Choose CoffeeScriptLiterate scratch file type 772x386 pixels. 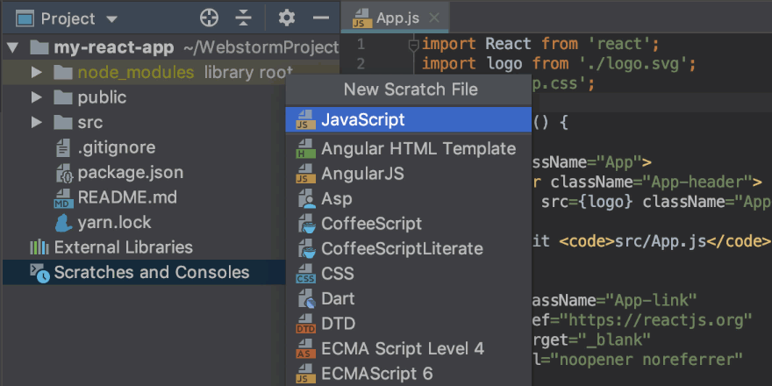tap(409, 248)
